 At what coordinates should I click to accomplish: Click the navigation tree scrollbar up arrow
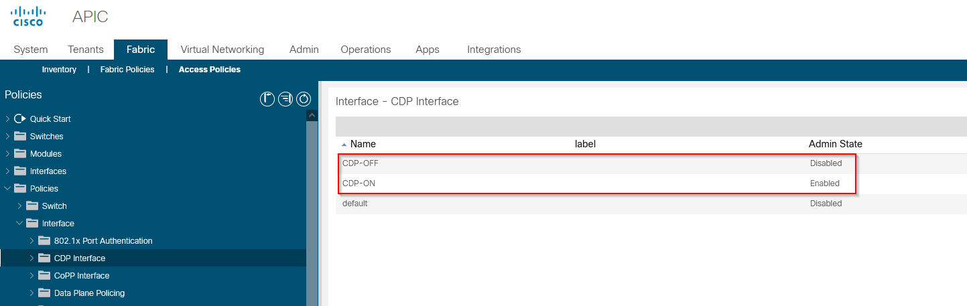click(312, 115)
